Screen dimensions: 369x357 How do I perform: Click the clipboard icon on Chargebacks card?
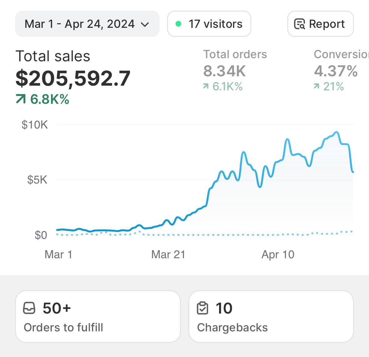(202, 308)
